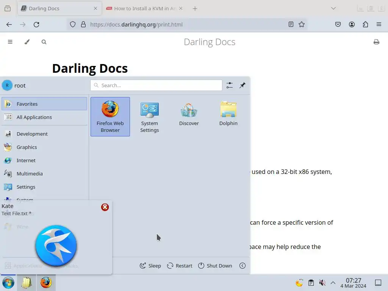Open the Extensions menu
Screen dimensions: 388x291
coord(365,25)
